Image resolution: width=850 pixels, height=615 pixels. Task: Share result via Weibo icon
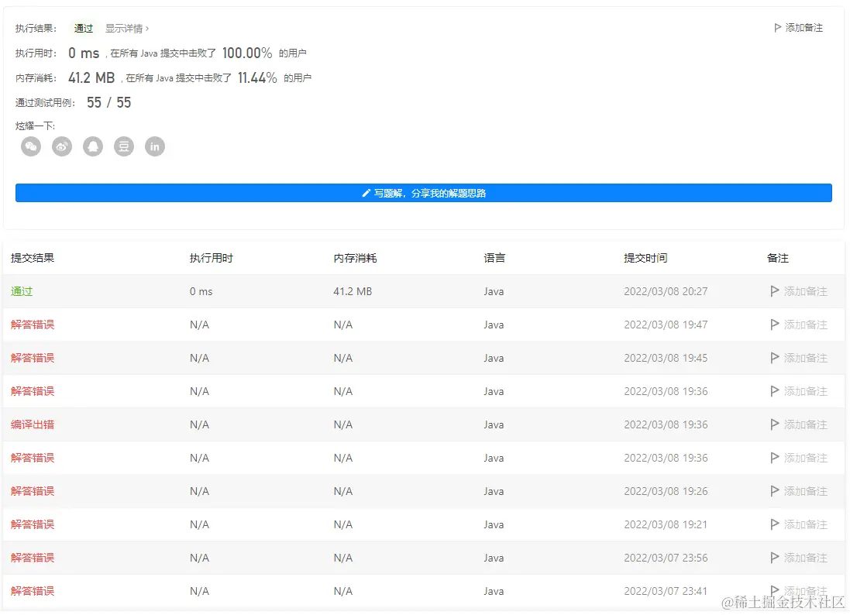pyautogui.click(x=62, y=146)
